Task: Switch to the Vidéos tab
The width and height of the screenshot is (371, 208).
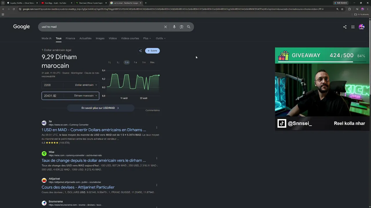Action: [x=113, y=38]
